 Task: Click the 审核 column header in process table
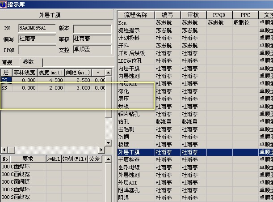pyautogui.click(x=193, y=15)
